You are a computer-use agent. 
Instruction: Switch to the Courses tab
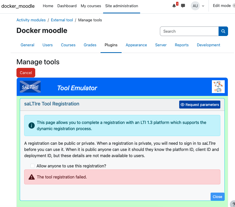click(x=68, y=45)
